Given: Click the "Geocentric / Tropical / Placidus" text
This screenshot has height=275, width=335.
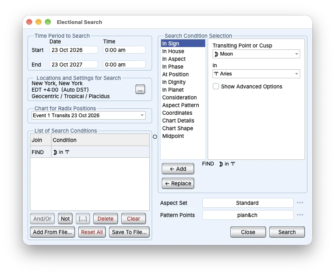Looking at the screenshot, I should point(71,97).
